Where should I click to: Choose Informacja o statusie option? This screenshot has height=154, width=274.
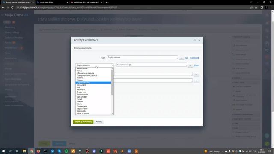click(x=93, y=73)
